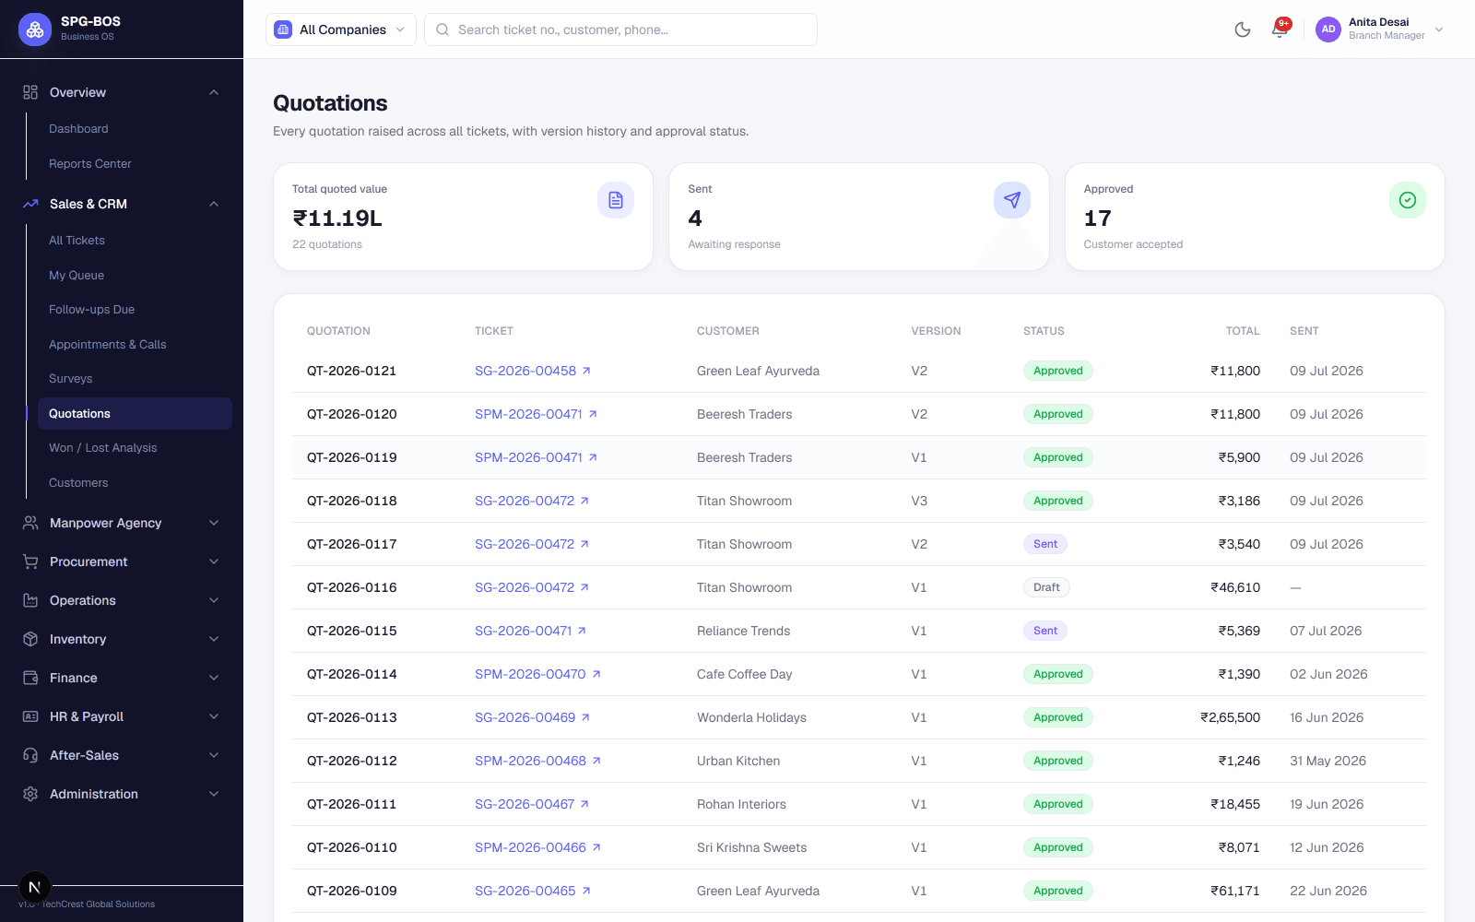This screenshot has width=1475, height=922.
Task: Expand the Manpower Agency section chevron
Action: coord(214,523)
